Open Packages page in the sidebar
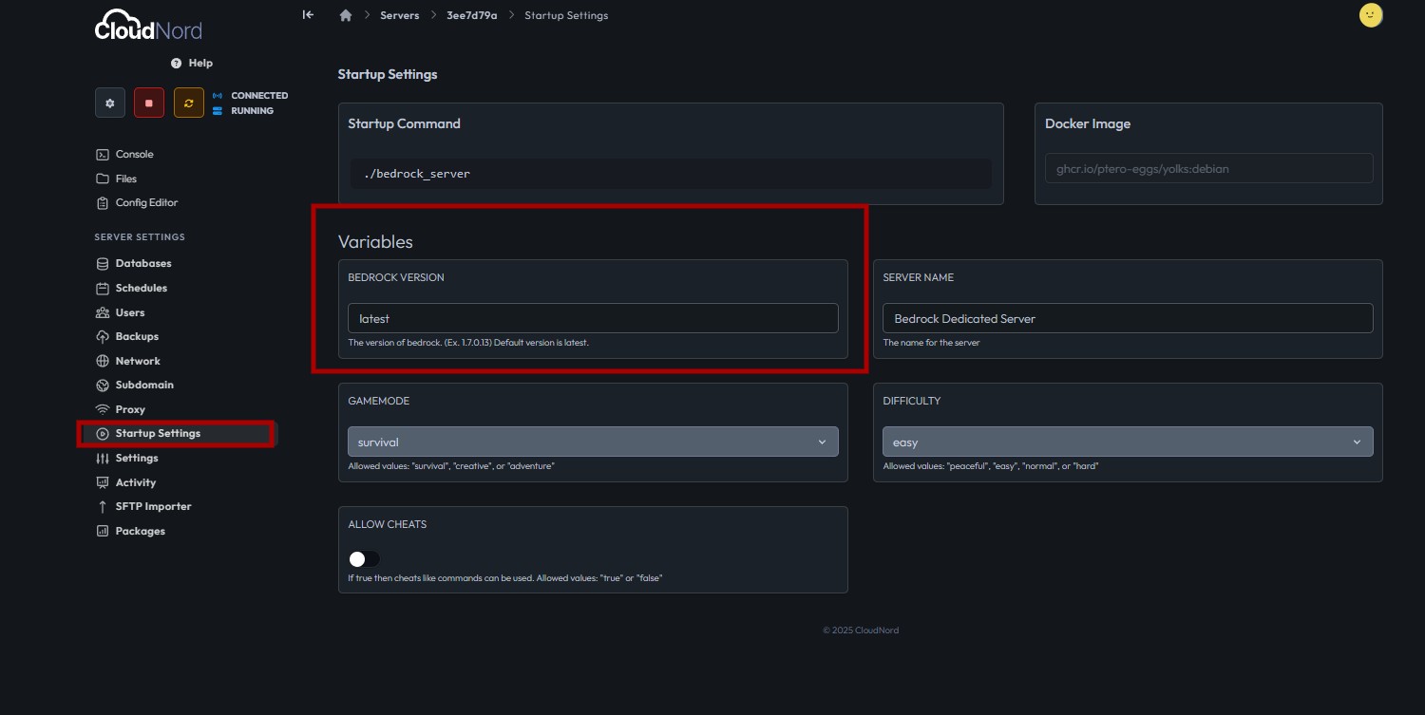This screenshot has height=715, width=1425. 141,531
